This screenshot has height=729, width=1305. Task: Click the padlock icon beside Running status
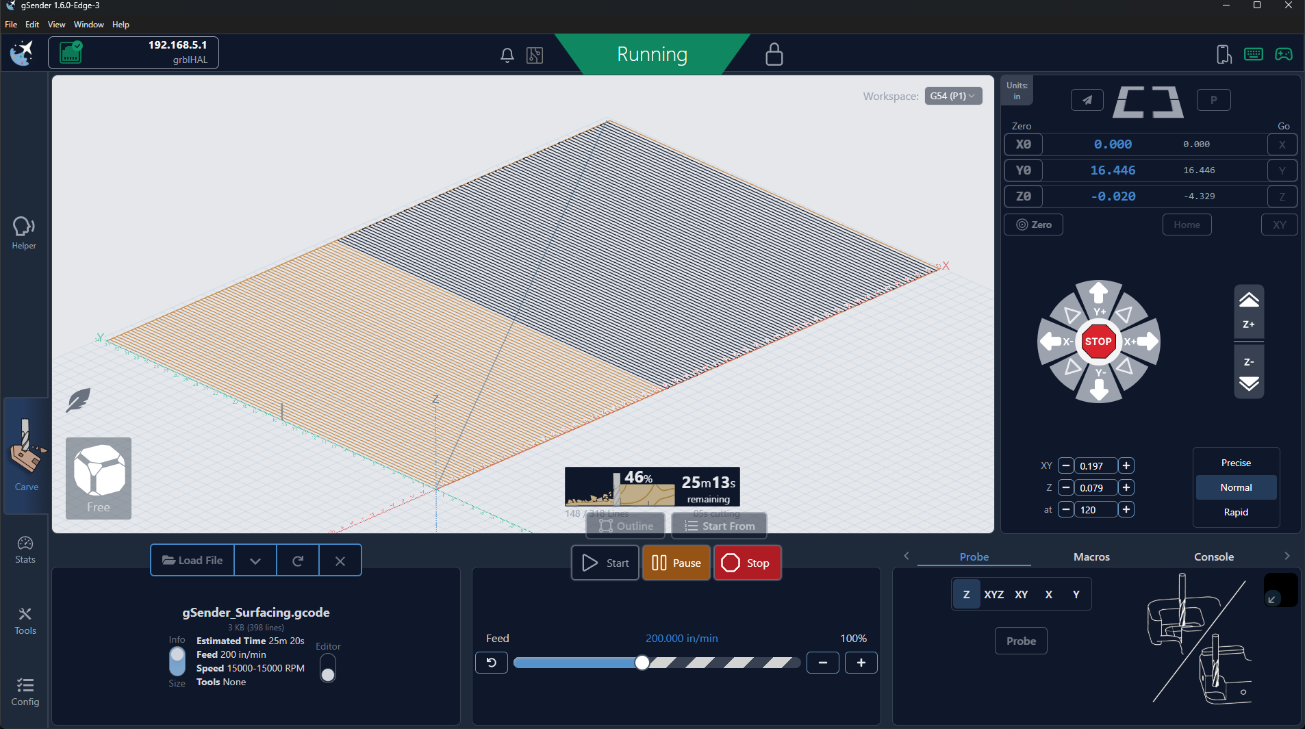[x=774, y=54]
